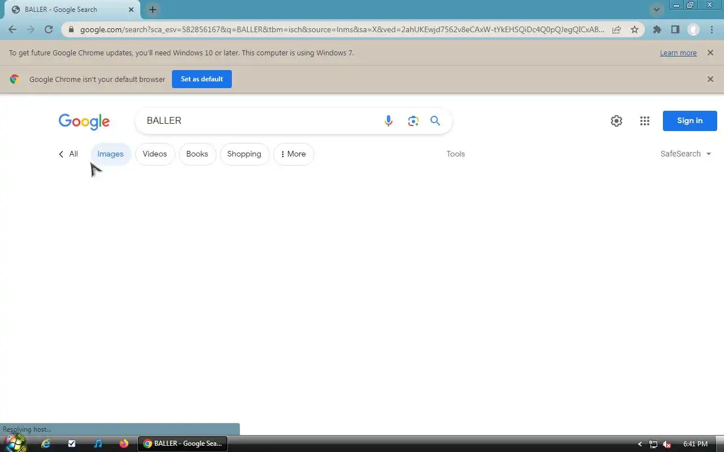This screenshot has width=724, height=452.
Task: Go to the Google logo homepage
Action: [x=84, y=121]
